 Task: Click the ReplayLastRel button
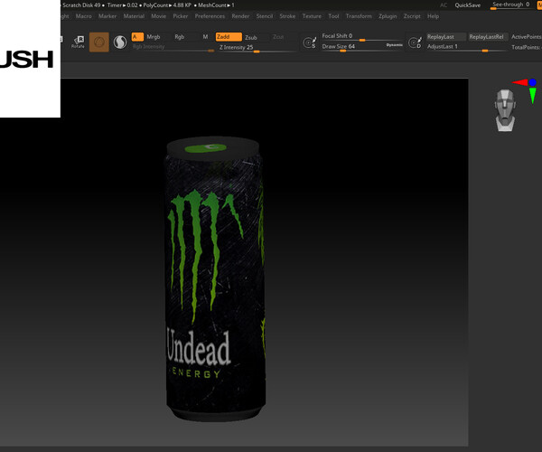(x=488, y=37)
